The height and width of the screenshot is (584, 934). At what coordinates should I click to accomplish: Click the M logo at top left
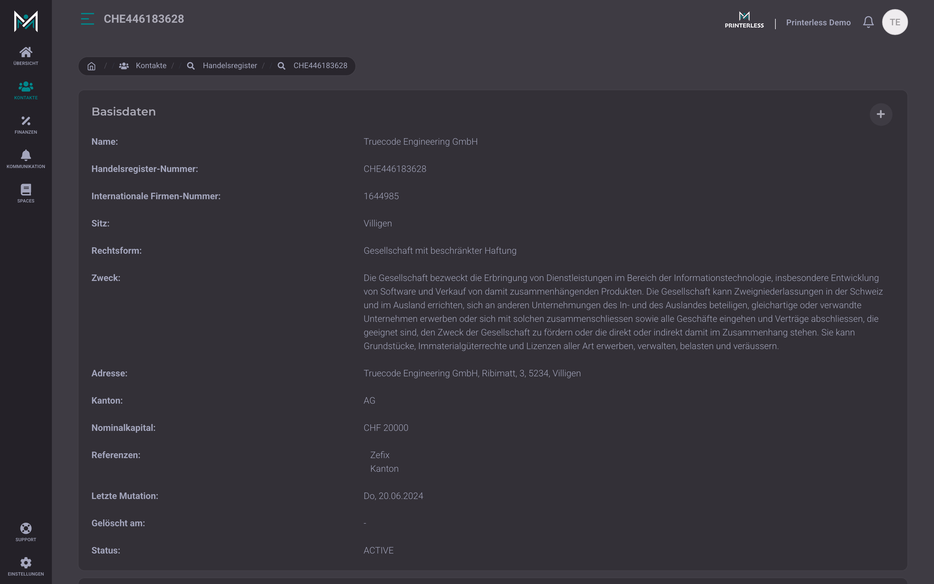pos(26,21)
